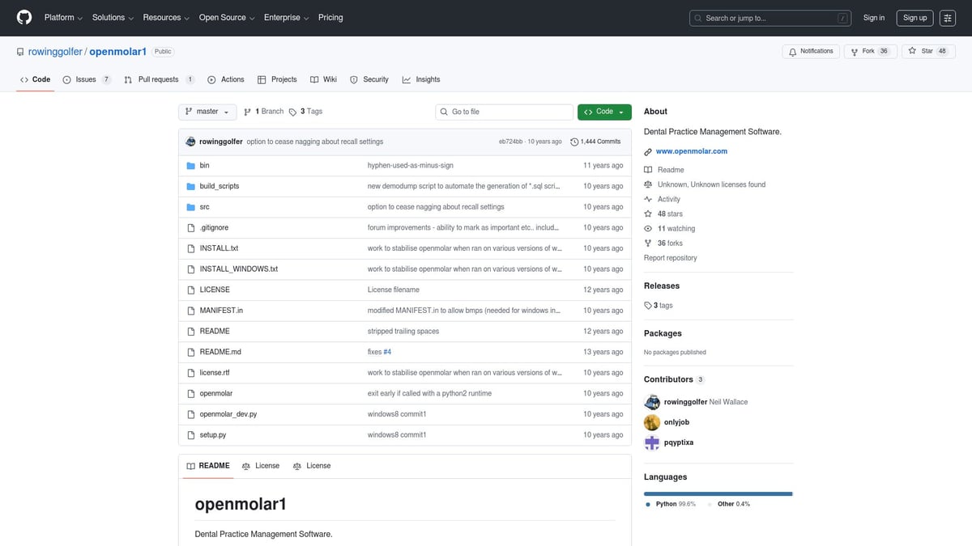Viewport: 972px width, 546px height.
Task: Click the Python language bar
Action: (x=717, y=493)
